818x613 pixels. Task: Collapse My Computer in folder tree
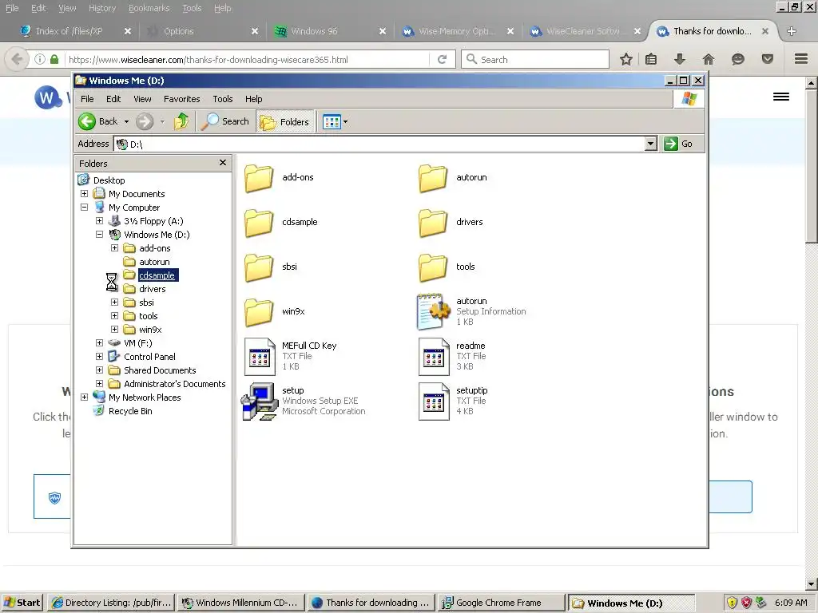(84, 207)
